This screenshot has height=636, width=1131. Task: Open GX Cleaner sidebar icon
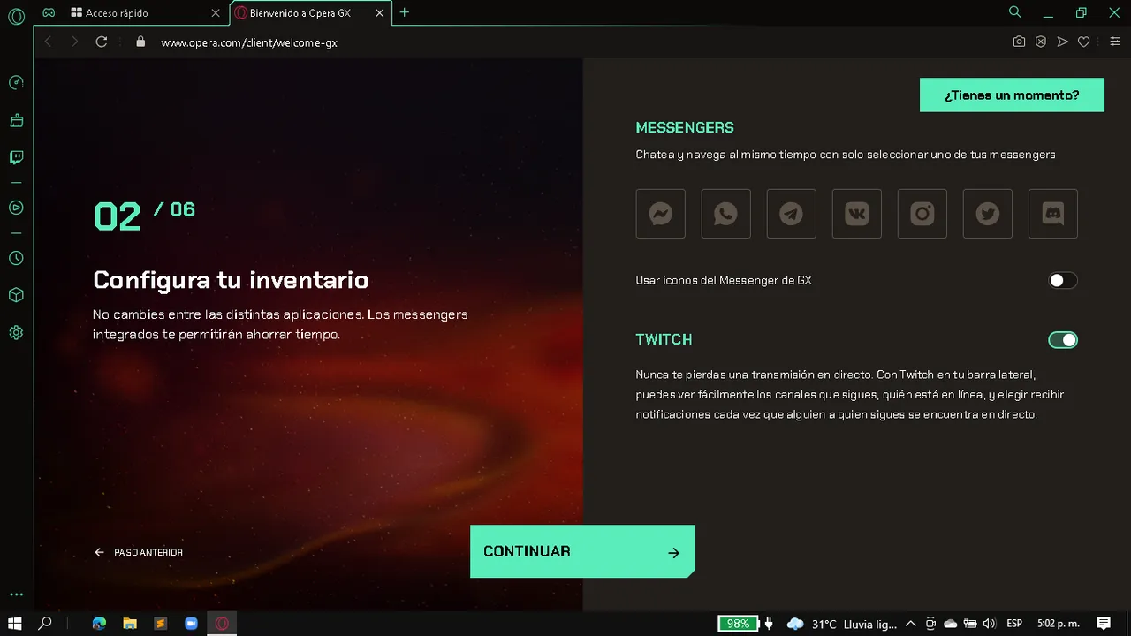[16, 120]
